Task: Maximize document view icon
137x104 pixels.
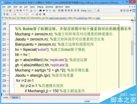Action: coord(134,10)
